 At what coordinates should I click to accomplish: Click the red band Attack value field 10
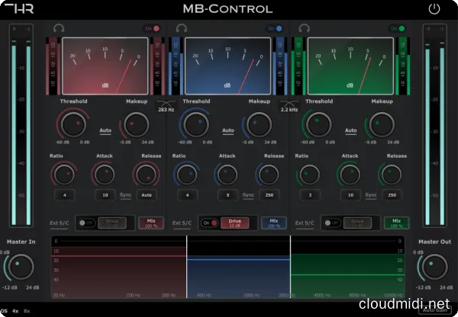pyautogui.click(x=105, y=195)
